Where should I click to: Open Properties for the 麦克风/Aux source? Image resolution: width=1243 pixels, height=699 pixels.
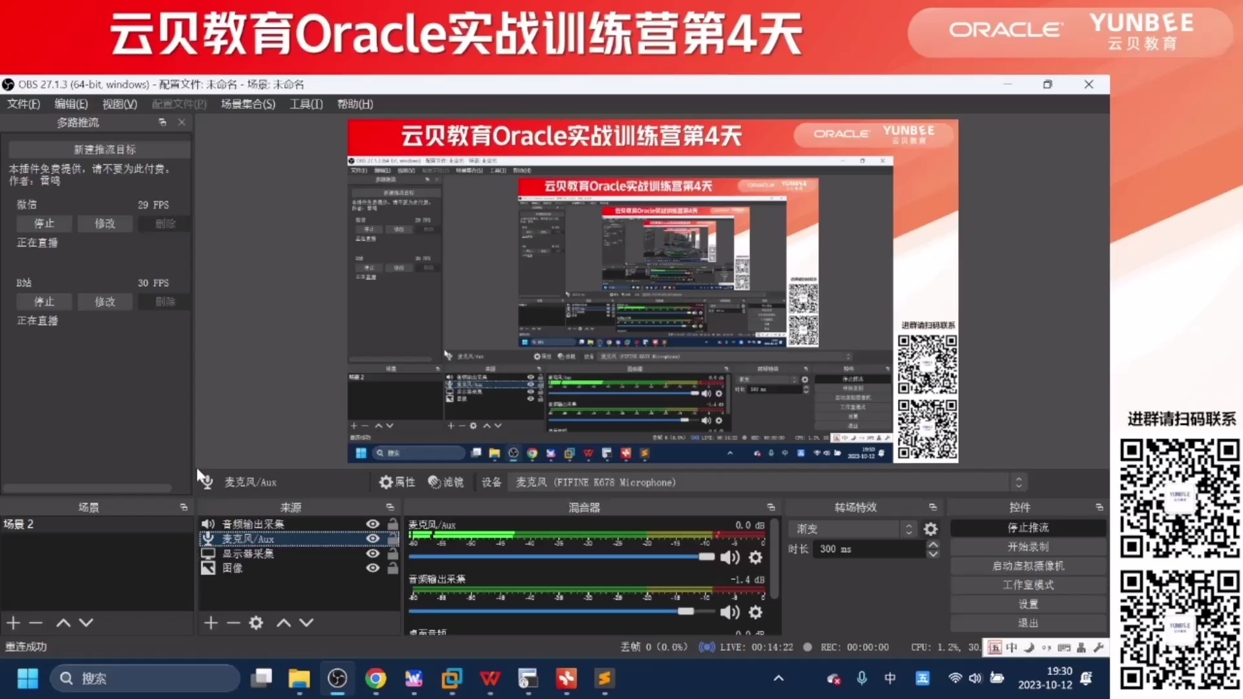pos(397,482)
